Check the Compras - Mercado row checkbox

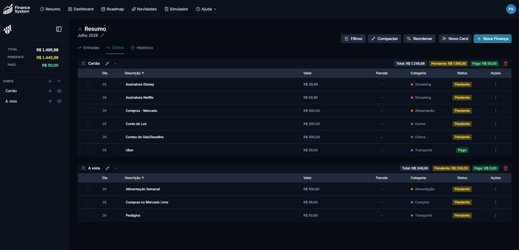click(89, 110)
